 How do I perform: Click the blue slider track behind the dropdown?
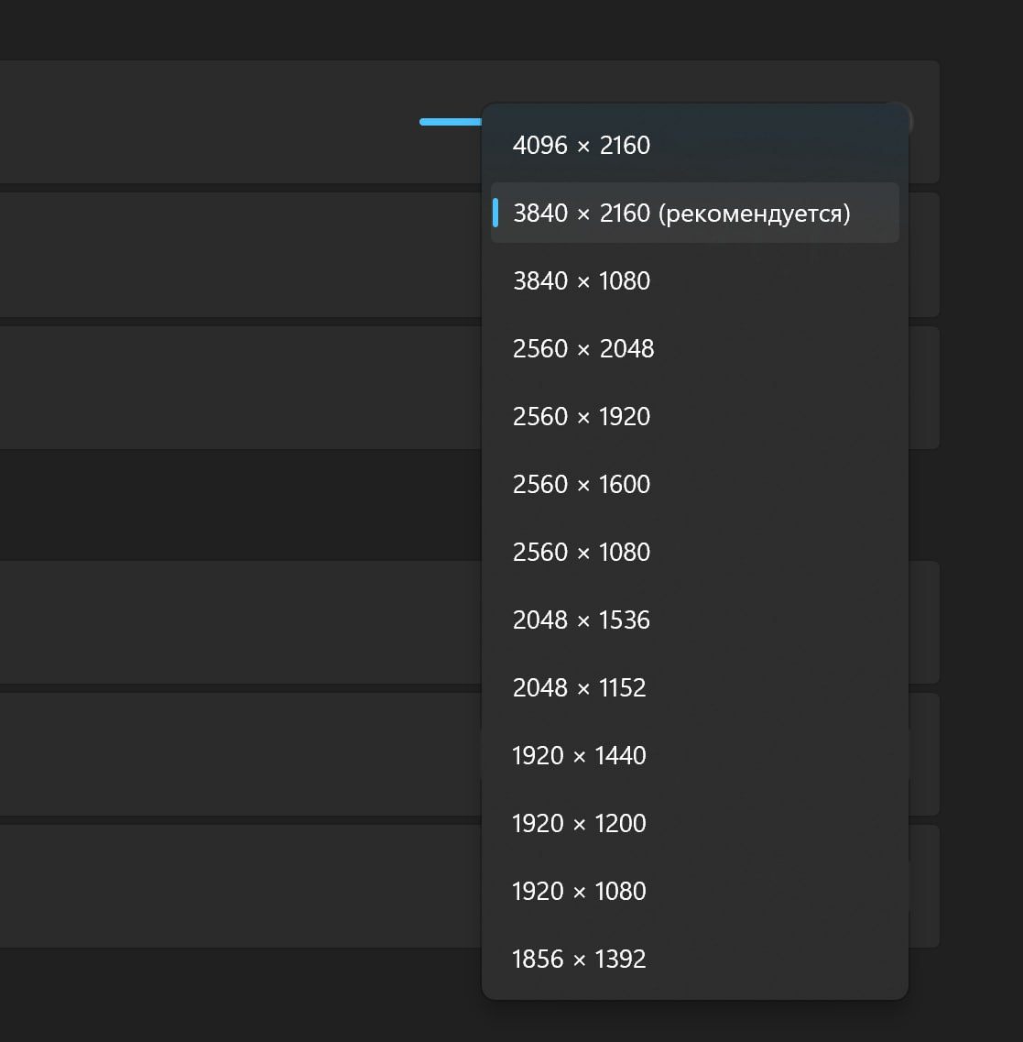pyautogui.click(x=451, y=122)
